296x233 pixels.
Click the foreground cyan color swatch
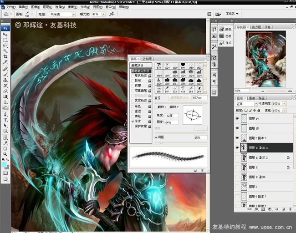[x=4, y=165]
